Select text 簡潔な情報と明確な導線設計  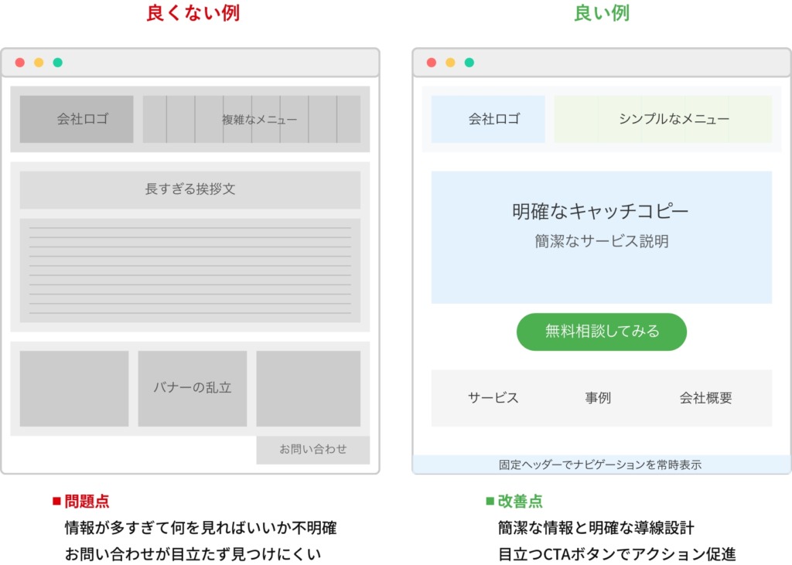click(596, 528)
